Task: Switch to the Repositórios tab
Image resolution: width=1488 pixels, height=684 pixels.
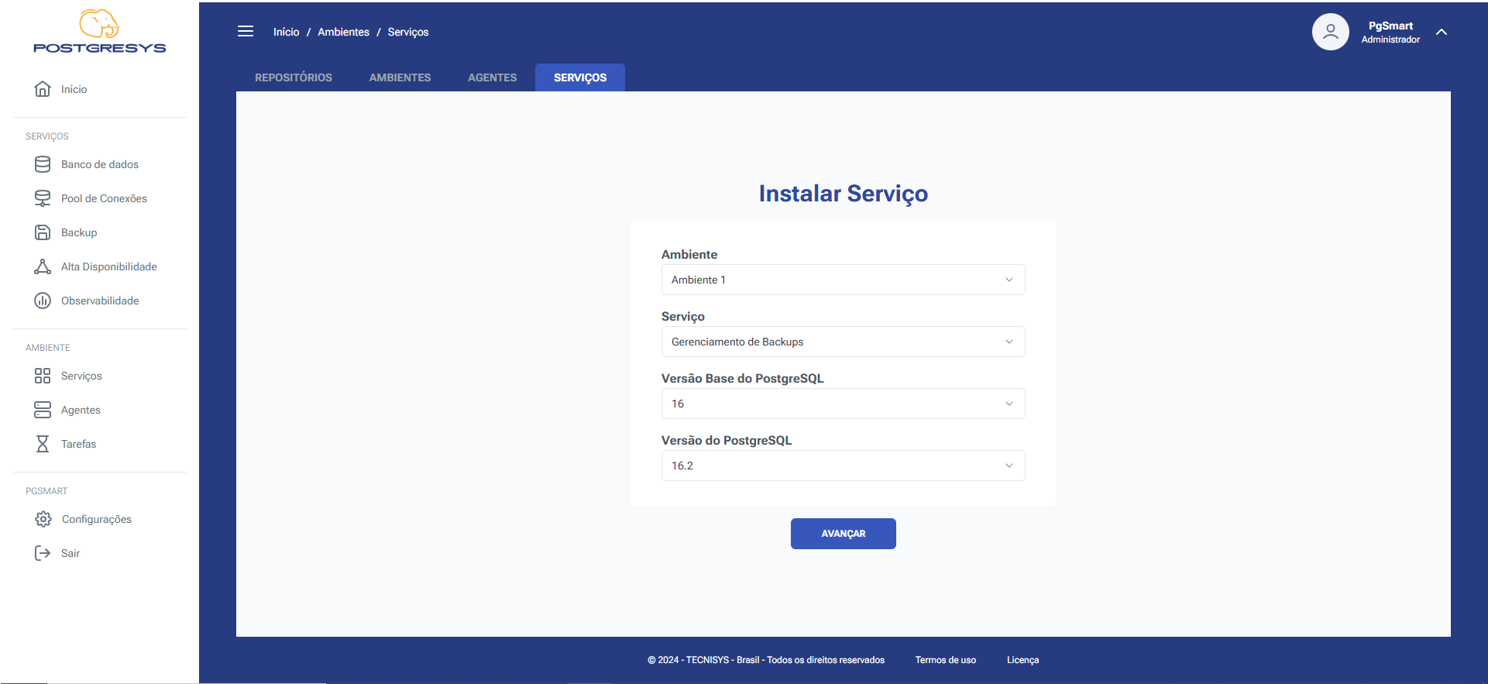Action: pos(294,77)
